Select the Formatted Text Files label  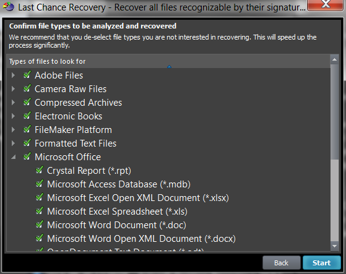76,143
